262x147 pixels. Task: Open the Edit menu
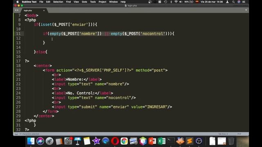[x=48, y=2]
